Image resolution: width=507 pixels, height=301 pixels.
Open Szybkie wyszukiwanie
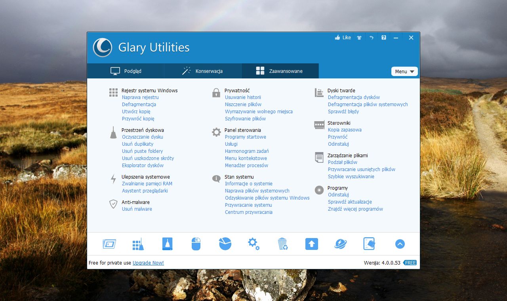point(351,176)
